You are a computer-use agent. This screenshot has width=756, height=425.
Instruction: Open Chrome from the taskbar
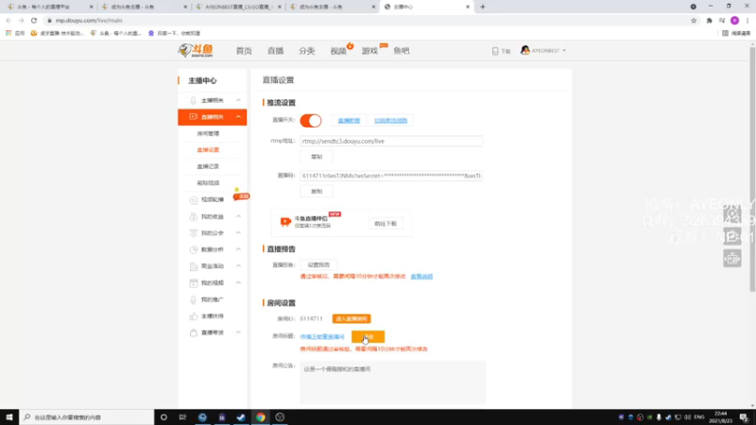pyautogui.click(x=261, y=417)
